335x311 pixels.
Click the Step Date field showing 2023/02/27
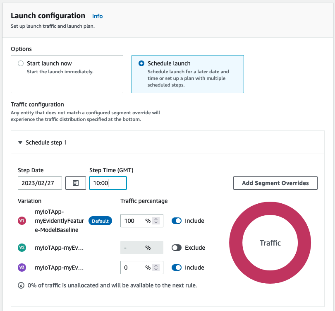click(40, 183)
